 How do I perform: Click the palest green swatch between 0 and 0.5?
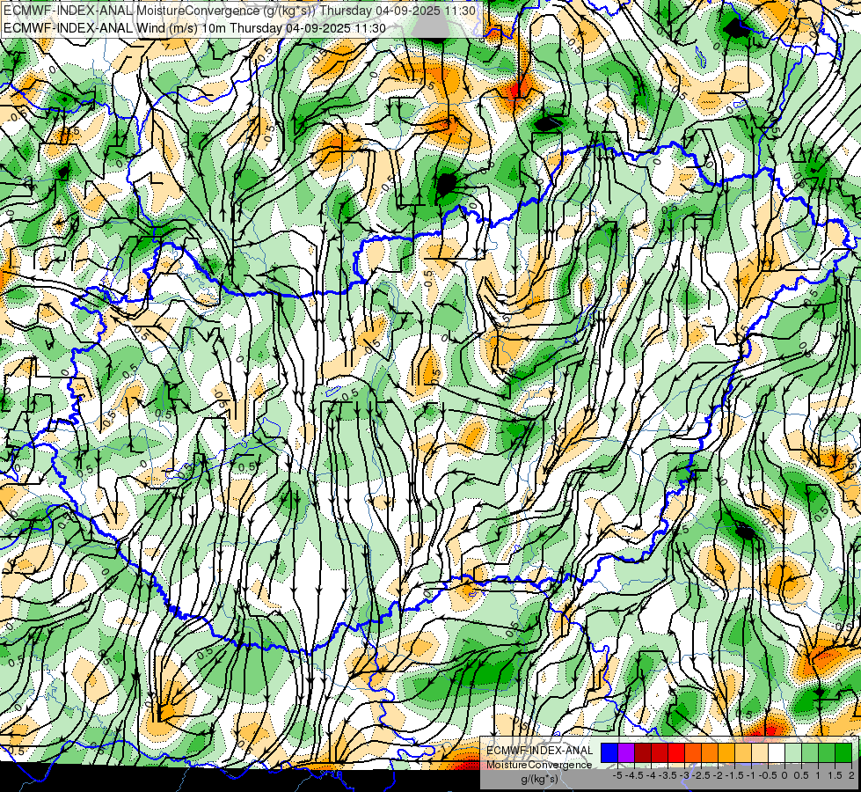793,753
